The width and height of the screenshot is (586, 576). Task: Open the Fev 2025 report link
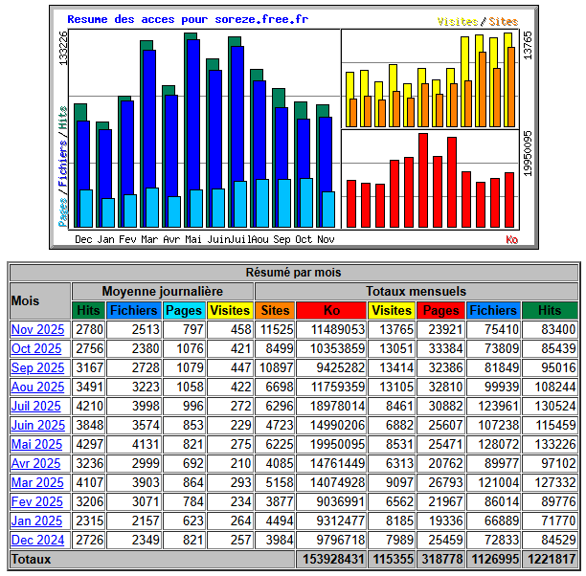(36, 502)
